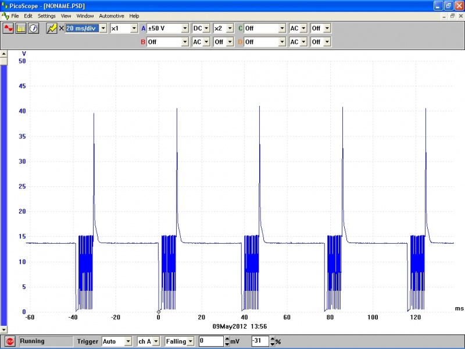Click the trigger level mV input field
The image size is (465, 349).
point(210,341)
